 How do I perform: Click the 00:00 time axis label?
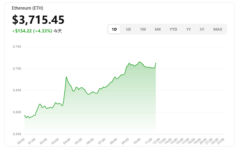(21, 141)
